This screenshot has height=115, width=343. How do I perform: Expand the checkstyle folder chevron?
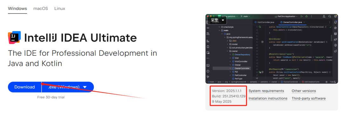pyautogui.click(x=219, y=27)
